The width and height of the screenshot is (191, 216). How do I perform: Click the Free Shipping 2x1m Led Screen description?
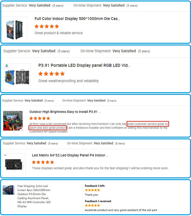pos(34,196)
